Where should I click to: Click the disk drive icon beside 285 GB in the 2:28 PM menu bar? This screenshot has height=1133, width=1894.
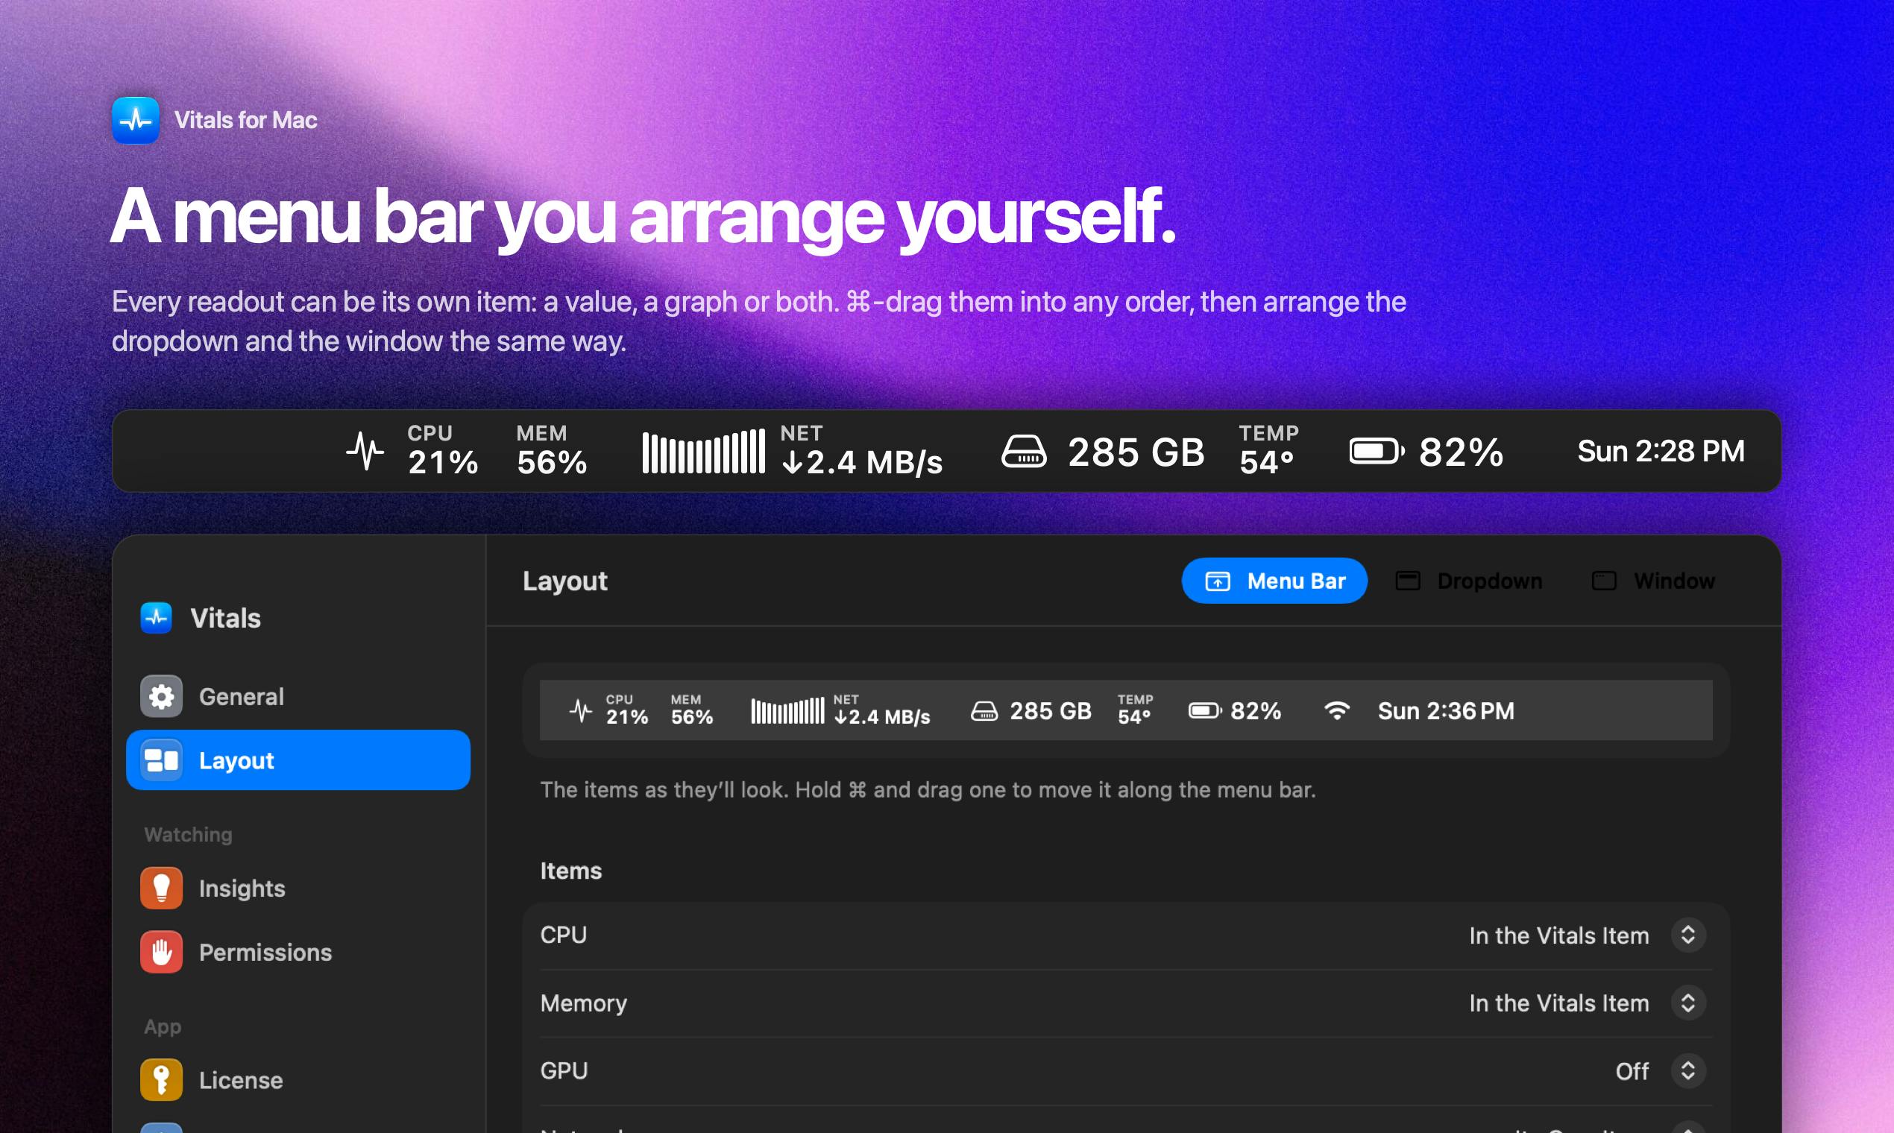click(x=1024, y=451)
